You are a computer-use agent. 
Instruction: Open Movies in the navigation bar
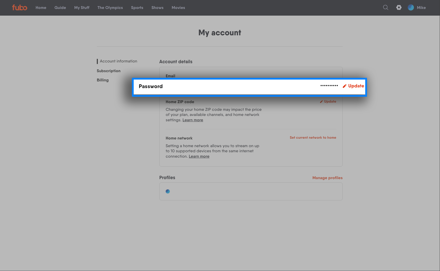pyautogui.click(x=178, y=8)
